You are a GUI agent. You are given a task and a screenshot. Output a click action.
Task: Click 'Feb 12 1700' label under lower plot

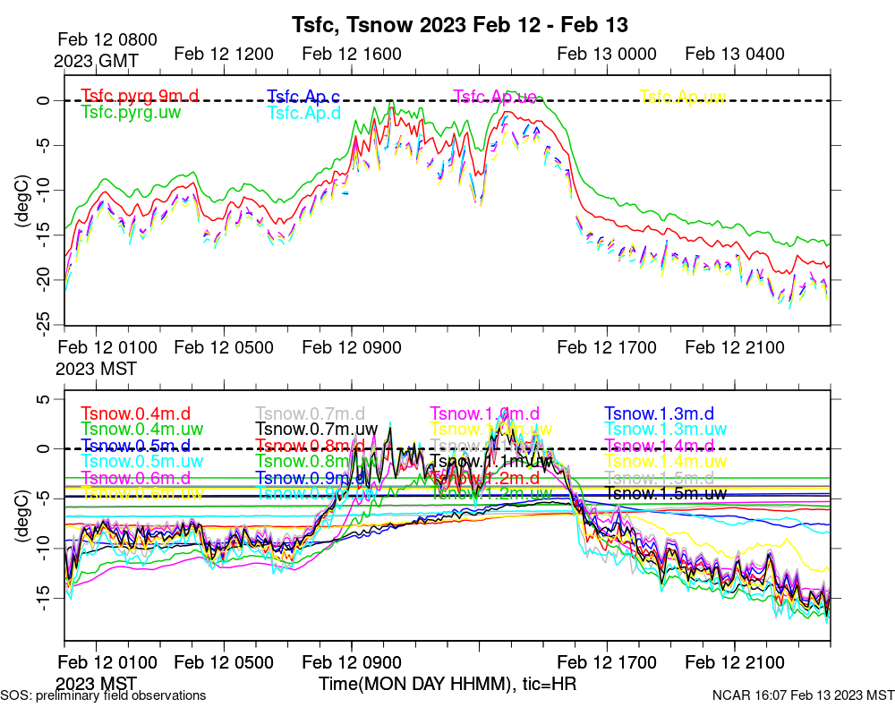click(x=607, y=662)
